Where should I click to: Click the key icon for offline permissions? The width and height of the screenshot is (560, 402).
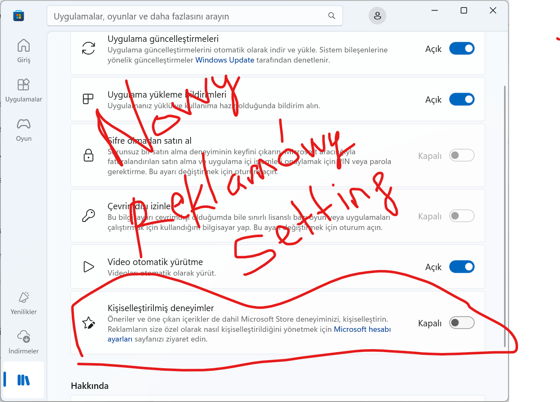(x=88, y=216)
